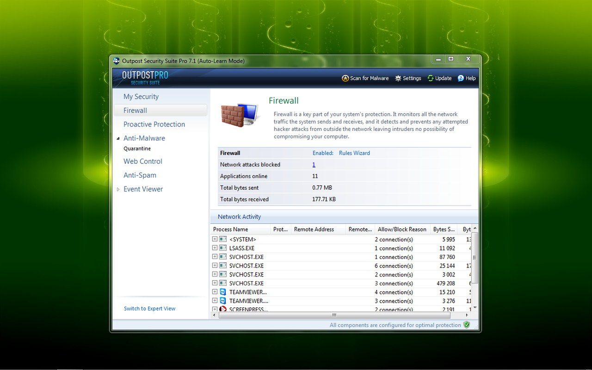Open Proactive Protection section
The height and width of the screenshot is (370, 592).
[x=154, y=124]
